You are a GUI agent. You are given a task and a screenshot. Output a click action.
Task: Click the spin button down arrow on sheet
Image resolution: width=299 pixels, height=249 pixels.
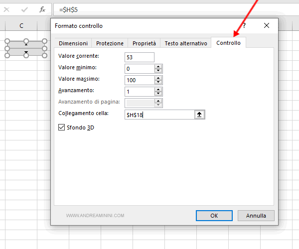[x=26, y=52]
